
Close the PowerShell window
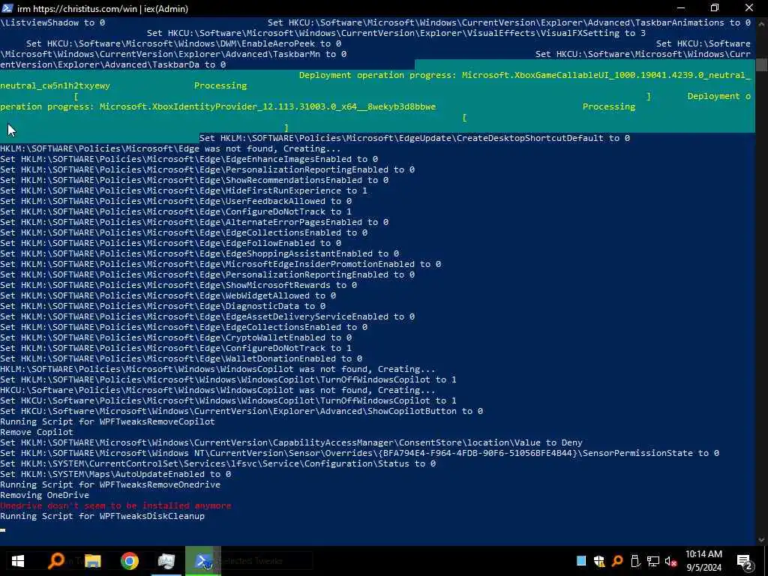pyautogui.click(x=749, y=8)
